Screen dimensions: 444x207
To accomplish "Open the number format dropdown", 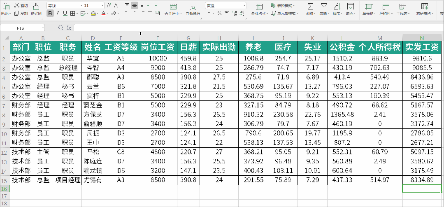I will [x=244, y=5].
